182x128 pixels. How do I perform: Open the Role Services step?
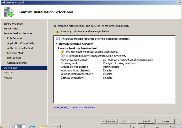tap(15, 38)
